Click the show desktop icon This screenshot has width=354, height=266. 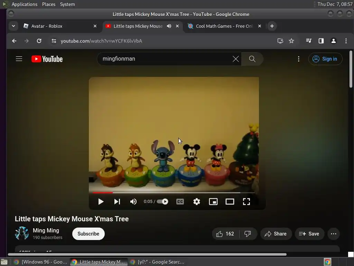4,262
